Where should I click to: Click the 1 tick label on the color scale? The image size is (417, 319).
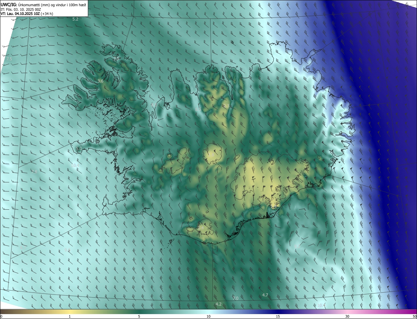tap(70, 316)
